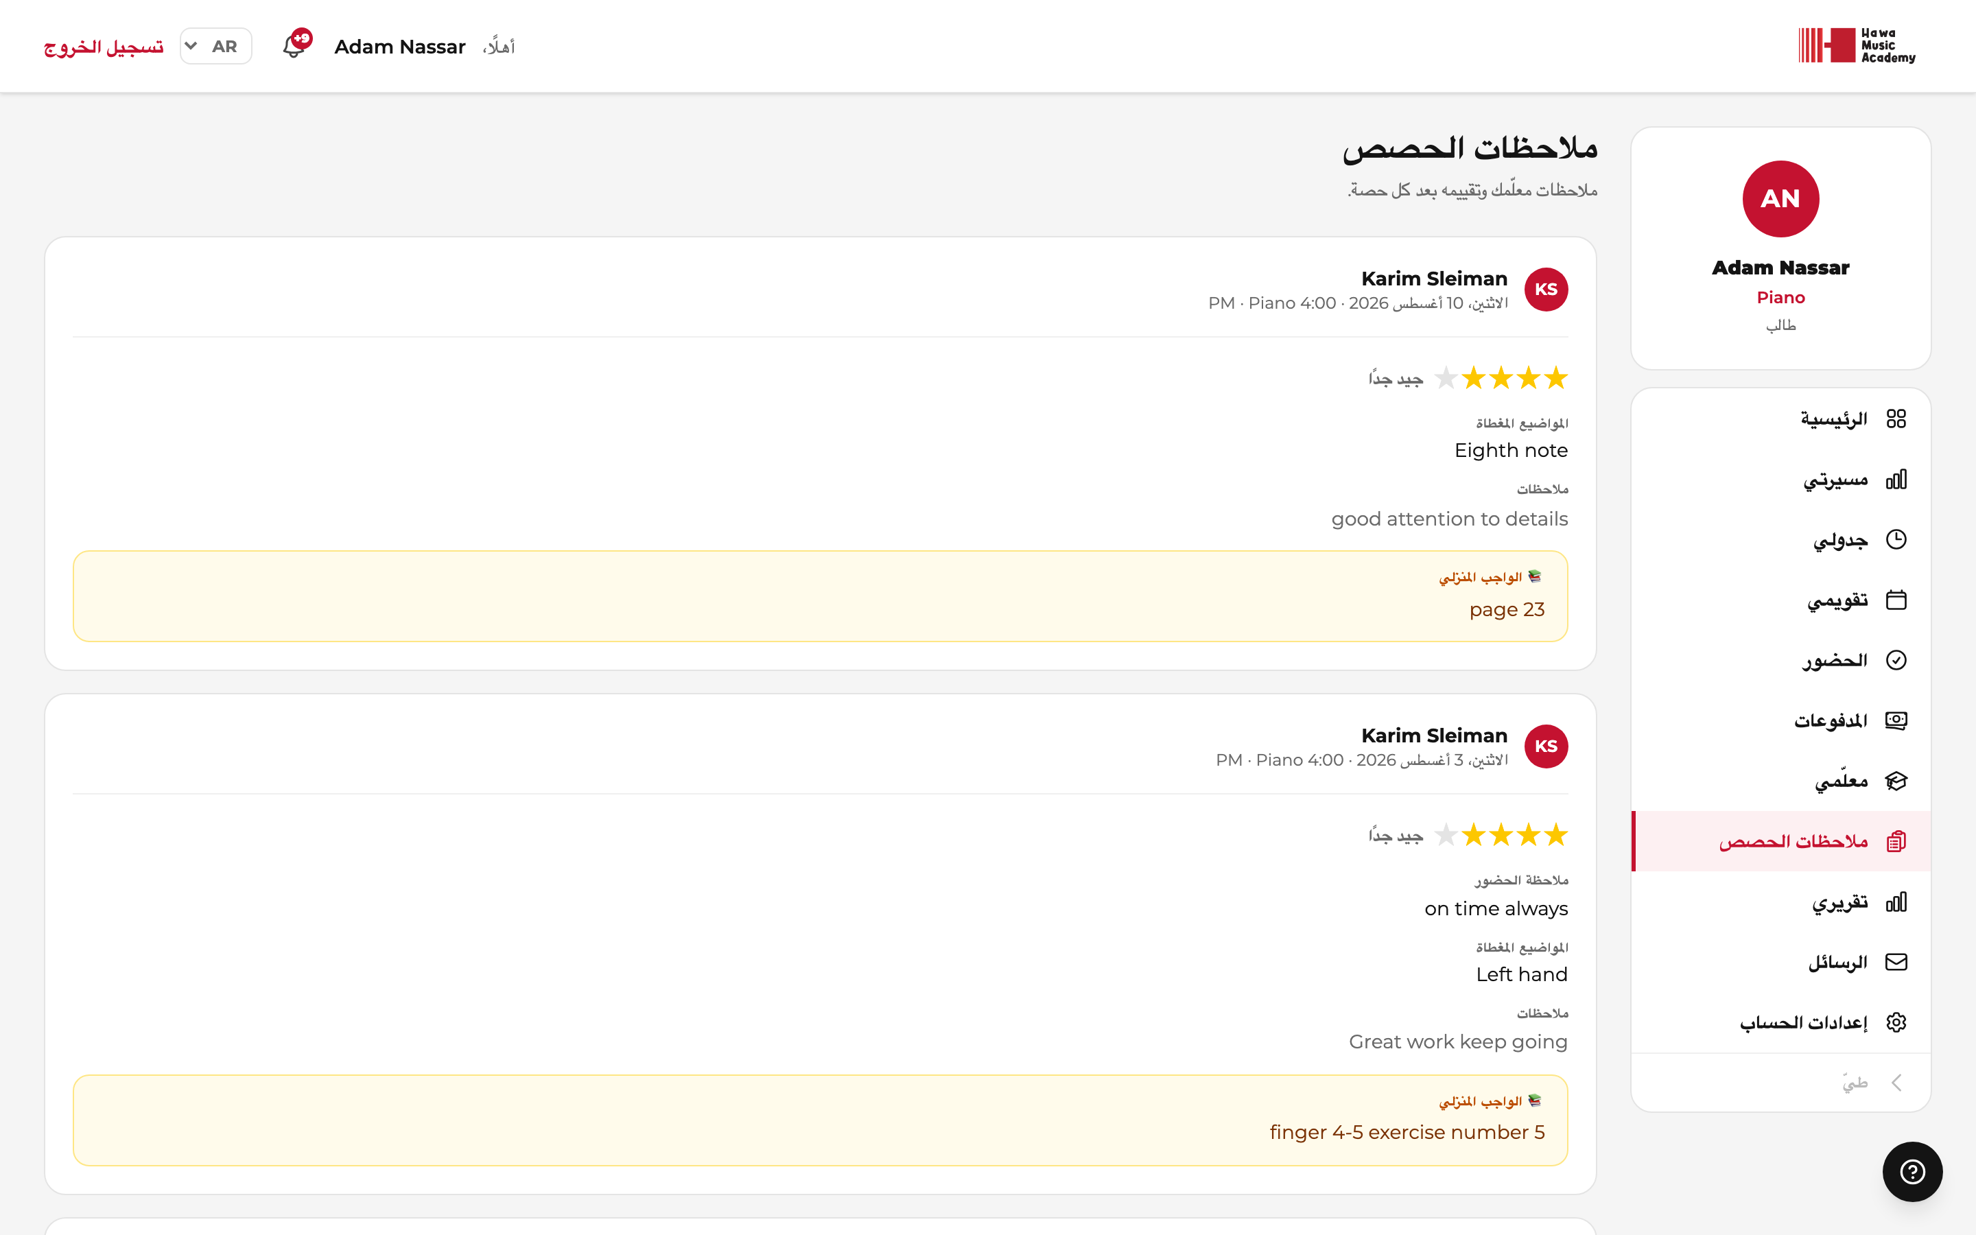Click the star rating on the 3 أغسطس note

pyautogui.click(x=1501, y=835)
